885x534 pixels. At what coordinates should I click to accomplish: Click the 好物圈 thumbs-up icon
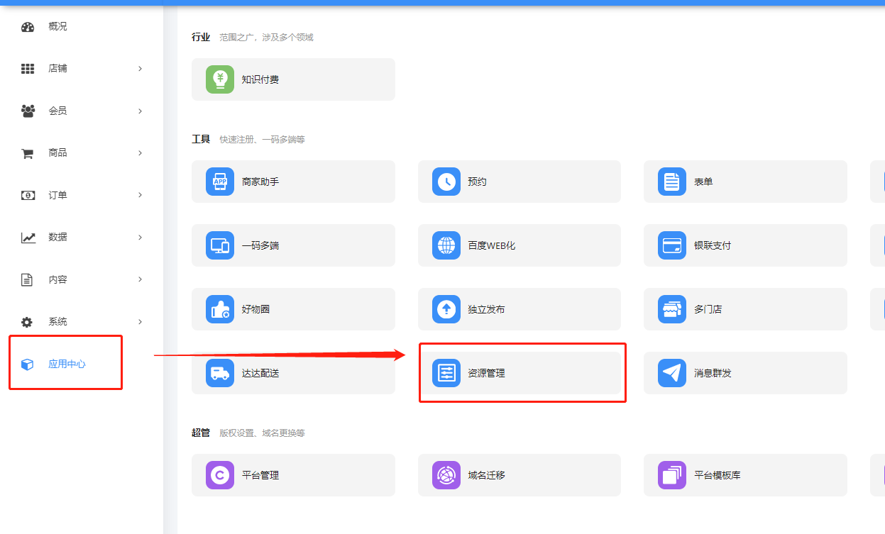pyautogui.click(x=220, y=309)
